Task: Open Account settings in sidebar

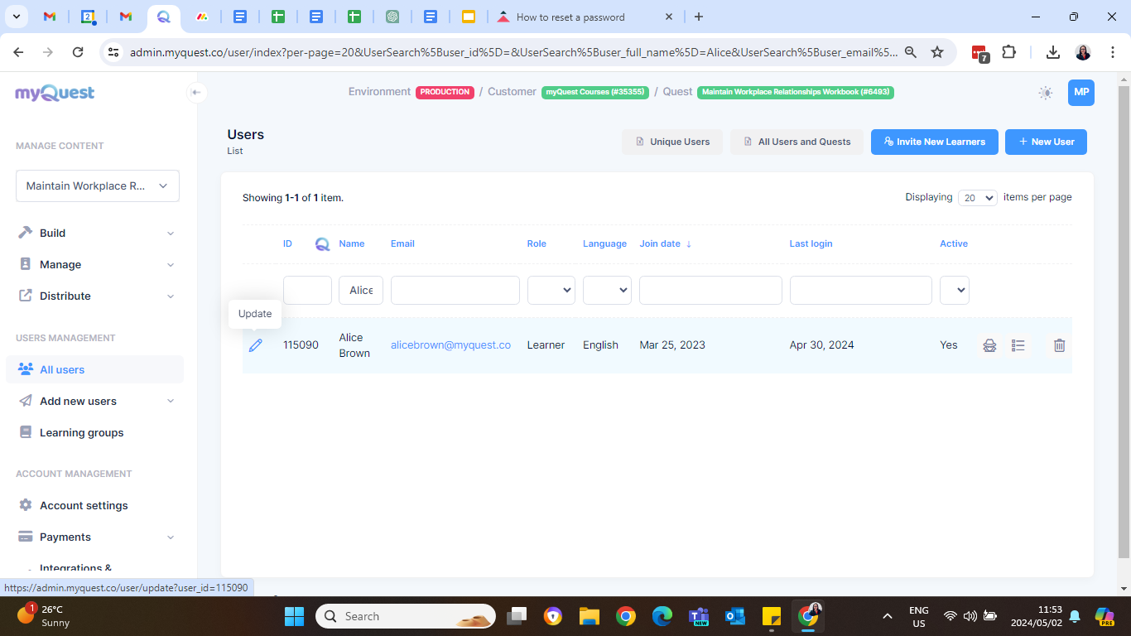Action: [x=84, y=506]
